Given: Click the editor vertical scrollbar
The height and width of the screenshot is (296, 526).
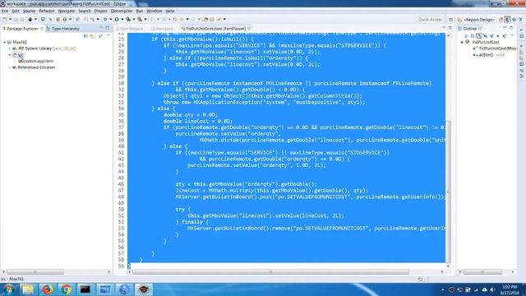Looking at the screenshot, I should click(x=449, y=192).
